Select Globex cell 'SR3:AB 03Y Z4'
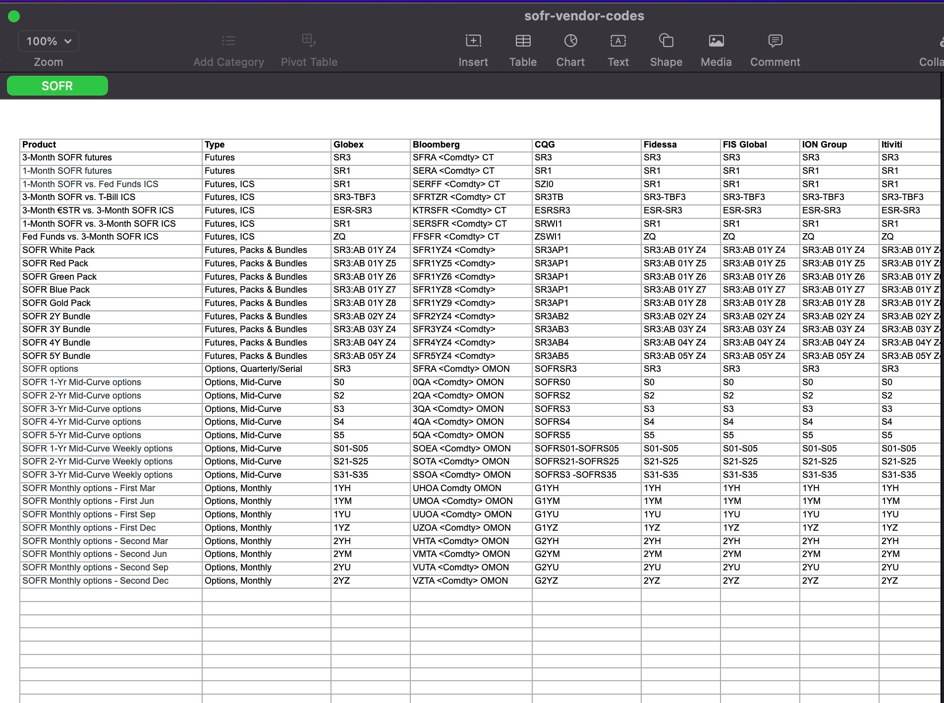Screen dimensions: 944x703 pos(371,329)
